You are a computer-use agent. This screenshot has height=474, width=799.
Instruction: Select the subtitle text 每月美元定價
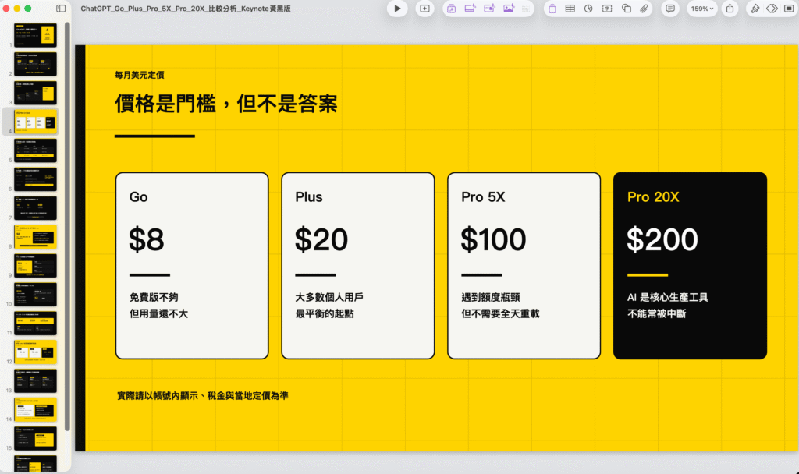tap(139, 75)
